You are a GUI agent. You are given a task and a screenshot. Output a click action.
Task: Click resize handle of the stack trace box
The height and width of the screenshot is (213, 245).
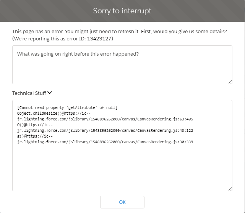230,189
